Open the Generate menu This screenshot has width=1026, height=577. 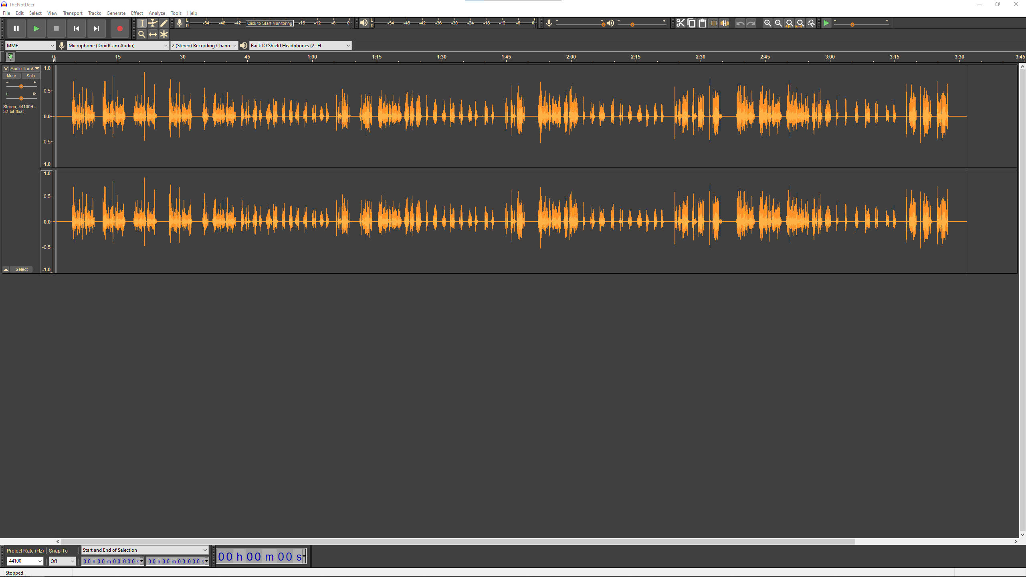click(116, 13)
